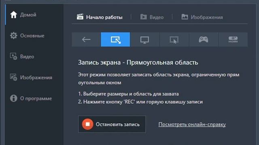Screen dimensions: 259x145
Task: Open the Изображения settings in the sidebar
Action: [34, 77]
